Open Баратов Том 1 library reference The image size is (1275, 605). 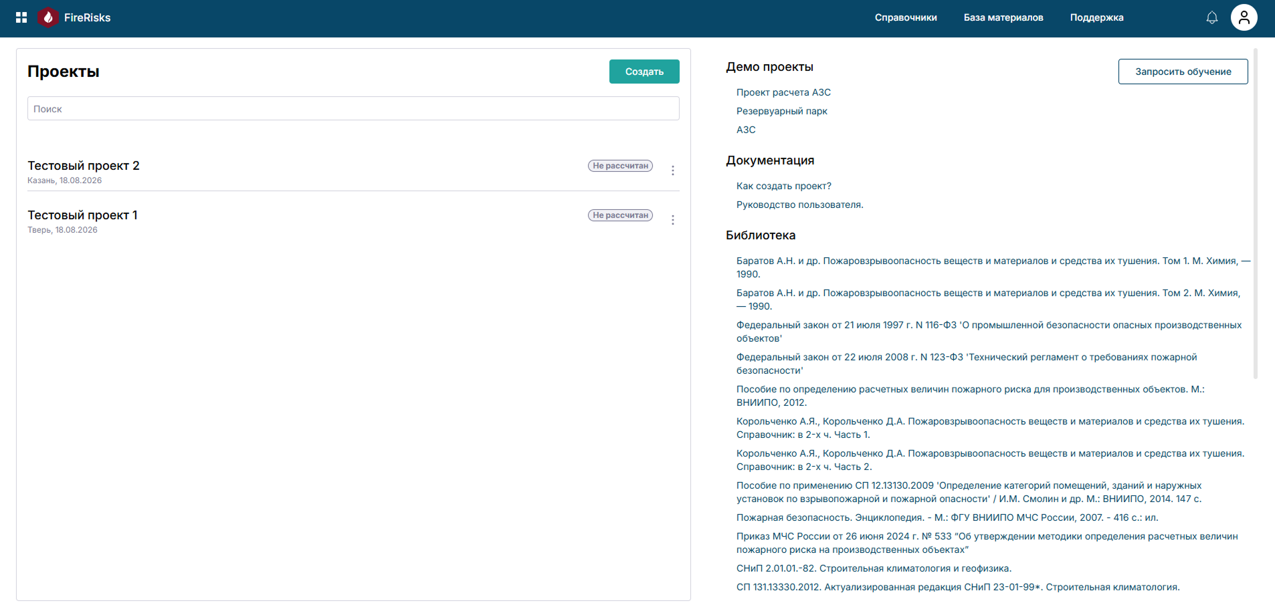[x=993, y=267]
